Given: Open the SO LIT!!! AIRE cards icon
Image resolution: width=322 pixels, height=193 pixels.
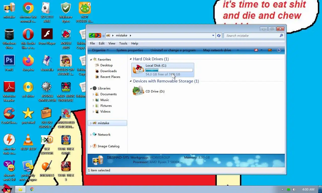Looking at the screenshot, I should click(47, 12).
